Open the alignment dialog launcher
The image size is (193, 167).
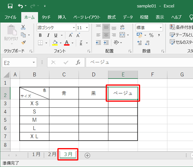pos(130,51)
